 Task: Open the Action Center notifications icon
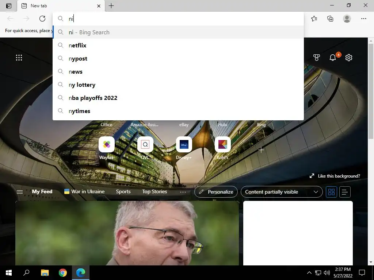(362, 273)
